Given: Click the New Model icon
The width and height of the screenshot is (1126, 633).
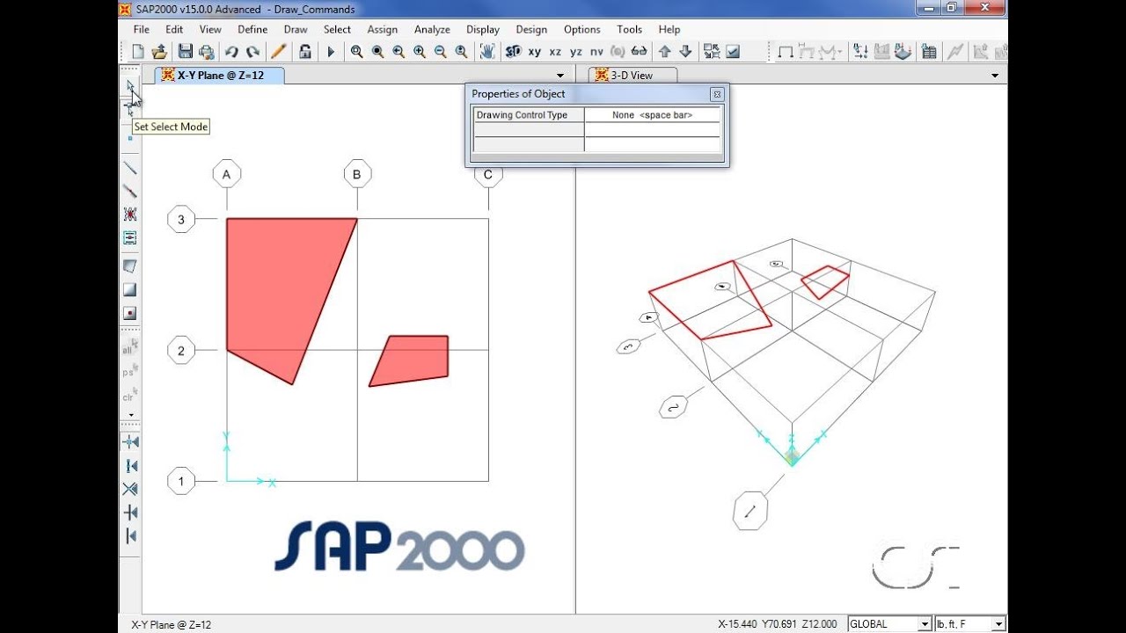Looking at the screenshot, I should (x=138, y=52).
